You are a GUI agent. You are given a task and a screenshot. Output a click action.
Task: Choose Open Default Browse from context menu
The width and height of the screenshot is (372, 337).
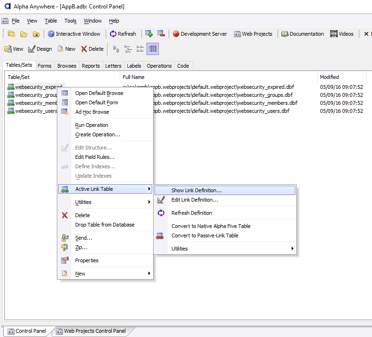click(105, 93)
